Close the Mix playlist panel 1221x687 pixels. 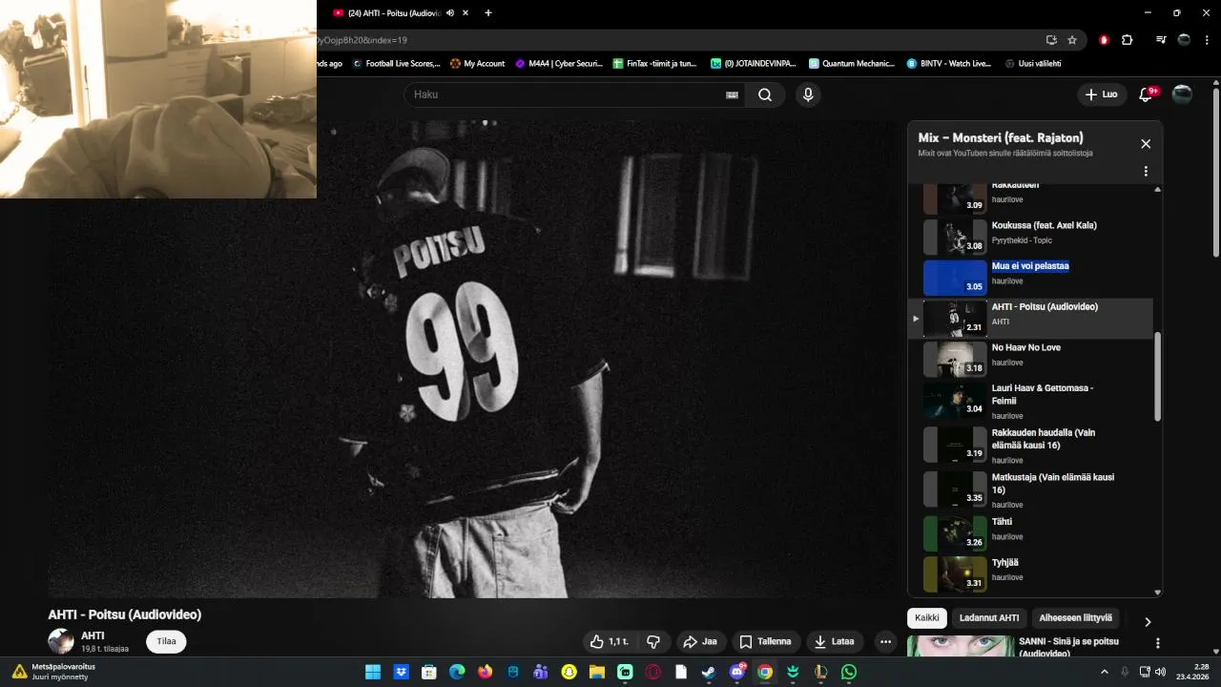1146,144
